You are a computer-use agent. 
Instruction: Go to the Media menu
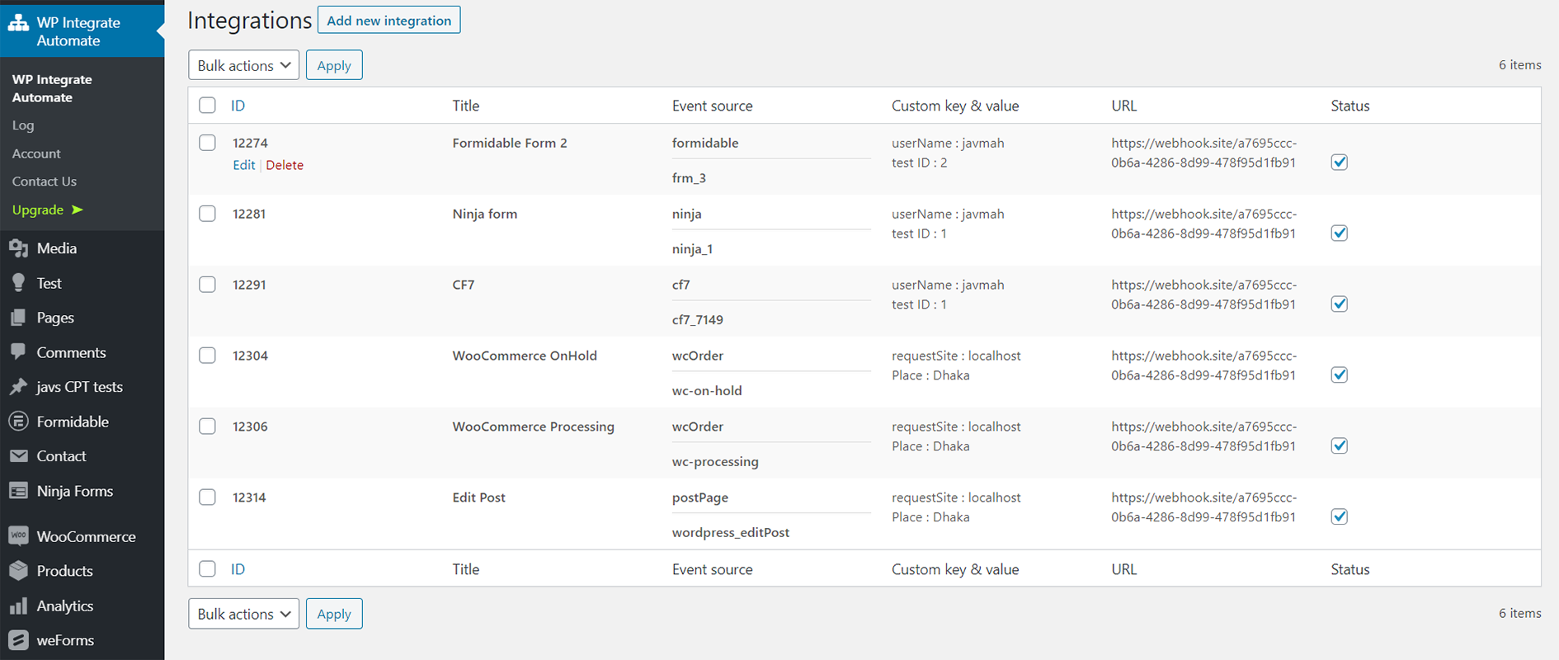[57, 248]
